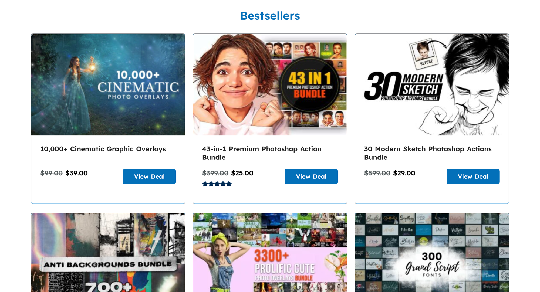Image resolution: width=540 pixels, height=292 pixels.
Task: Open the 30 Modern Sketch Photoshop Actions title
Action: click(428, 153)
